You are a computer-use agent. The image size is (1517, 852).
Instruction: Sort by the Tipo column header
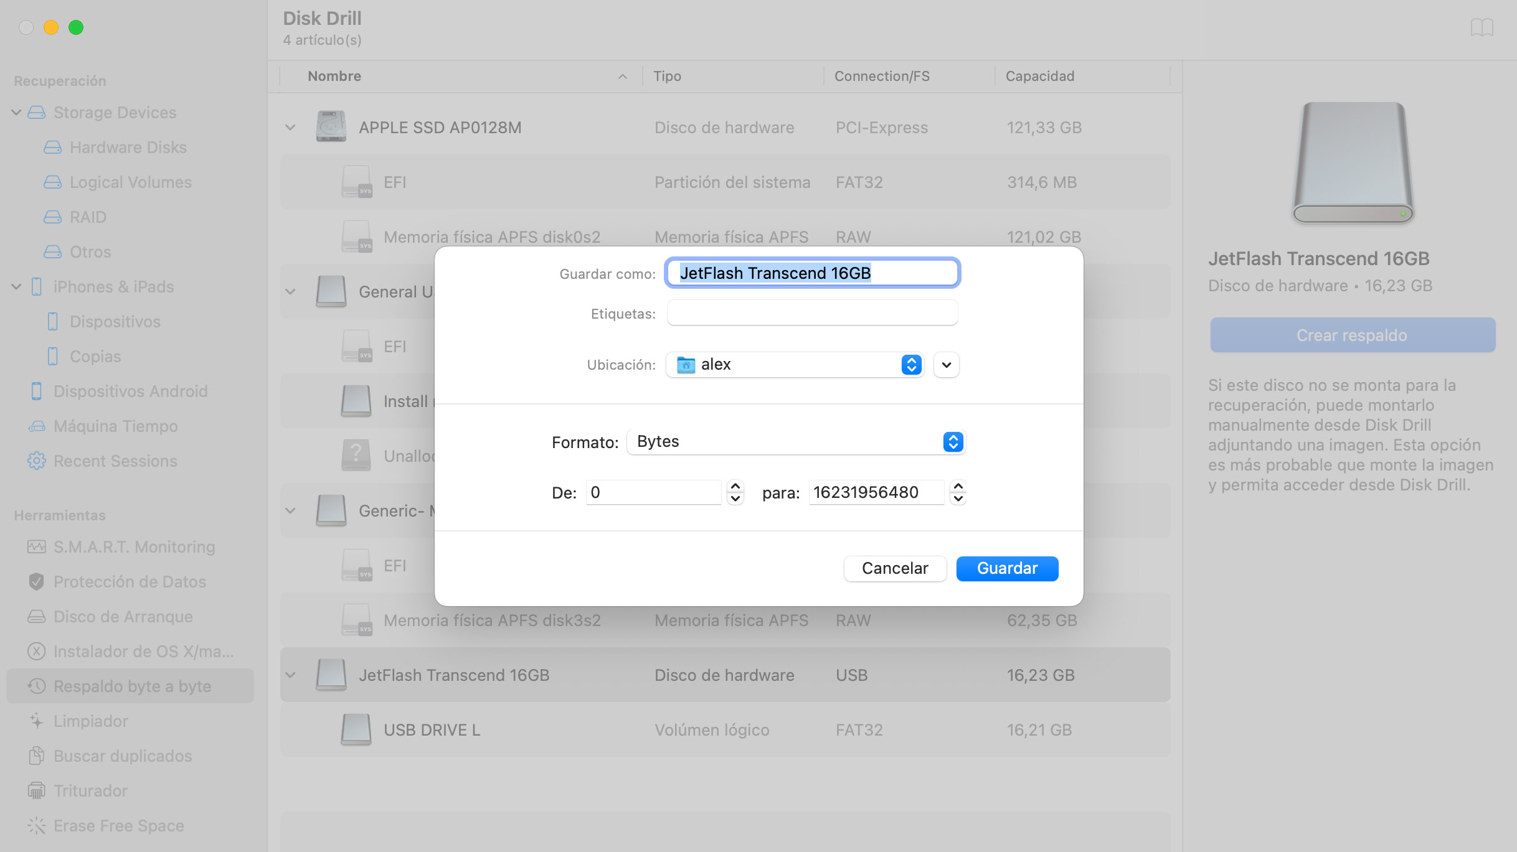click(x=733, y=76)
